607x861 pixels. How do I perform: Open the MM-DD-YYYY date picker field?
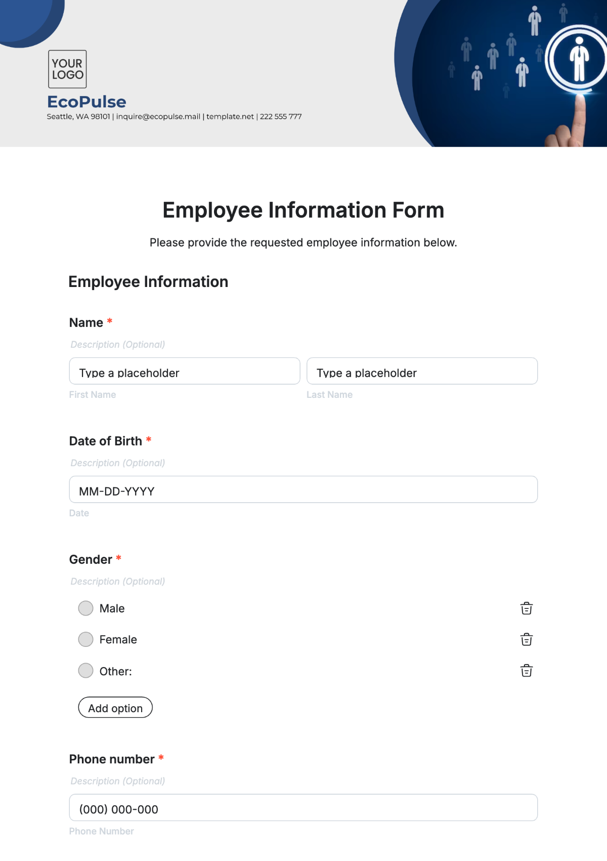[303, 489]
